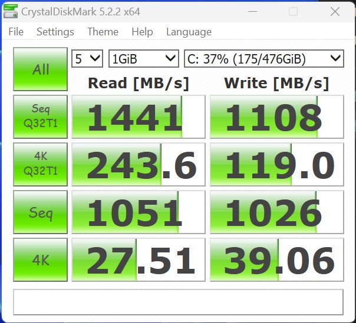
Task: Click the 4K write result 39.06
Action: (x=277, y=260)
